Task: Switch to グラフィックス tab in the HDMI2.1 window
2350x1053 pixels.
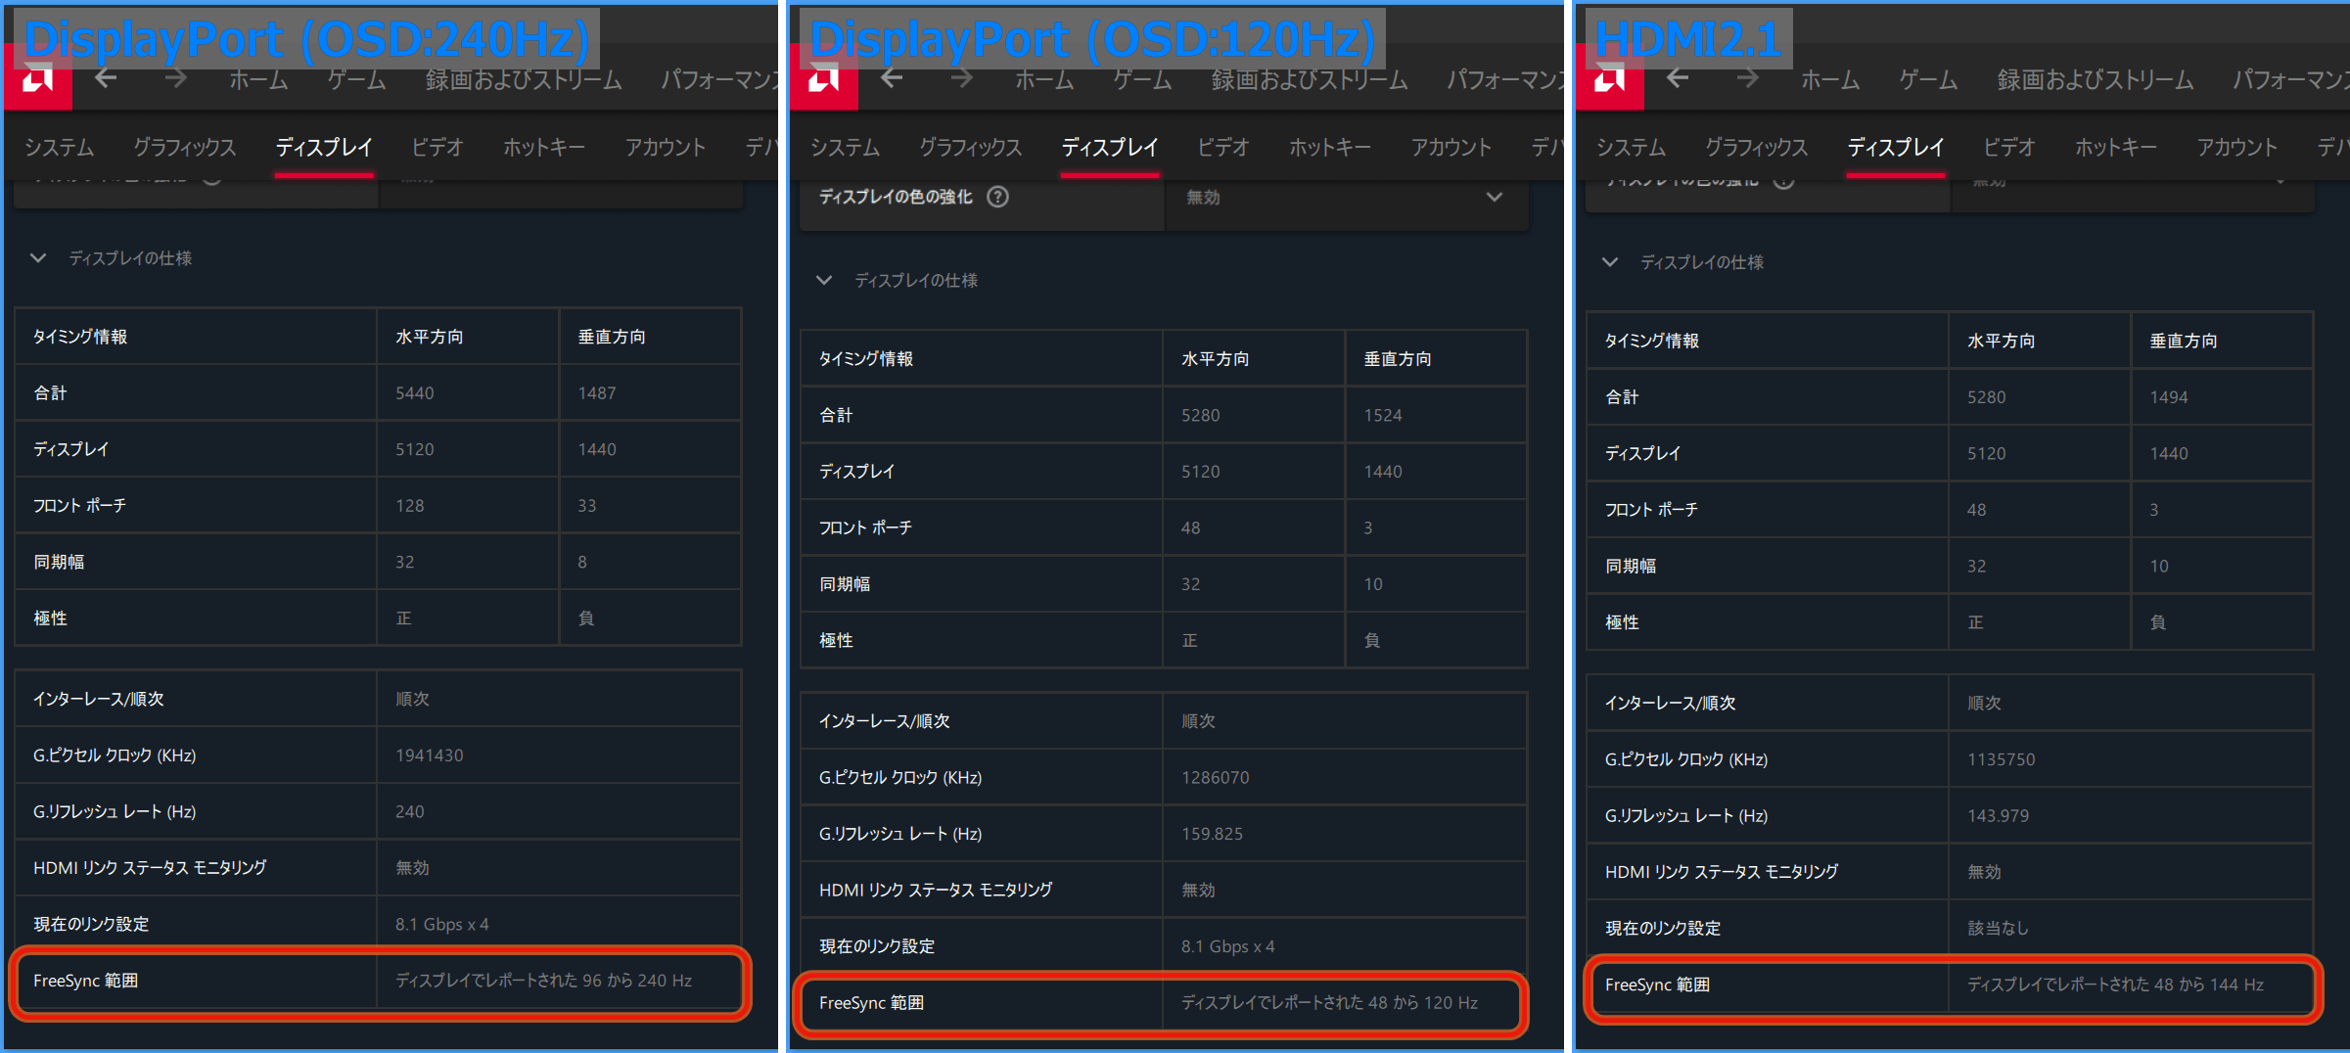Action: click(x=1757, y=148)
